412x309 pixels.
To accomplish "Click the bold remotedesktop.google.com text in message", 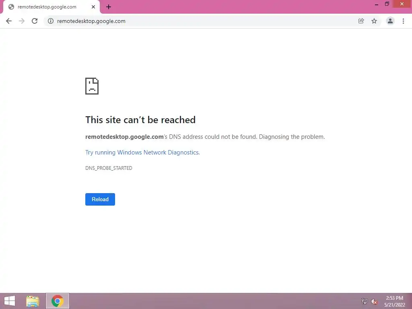I will (124, 137).
